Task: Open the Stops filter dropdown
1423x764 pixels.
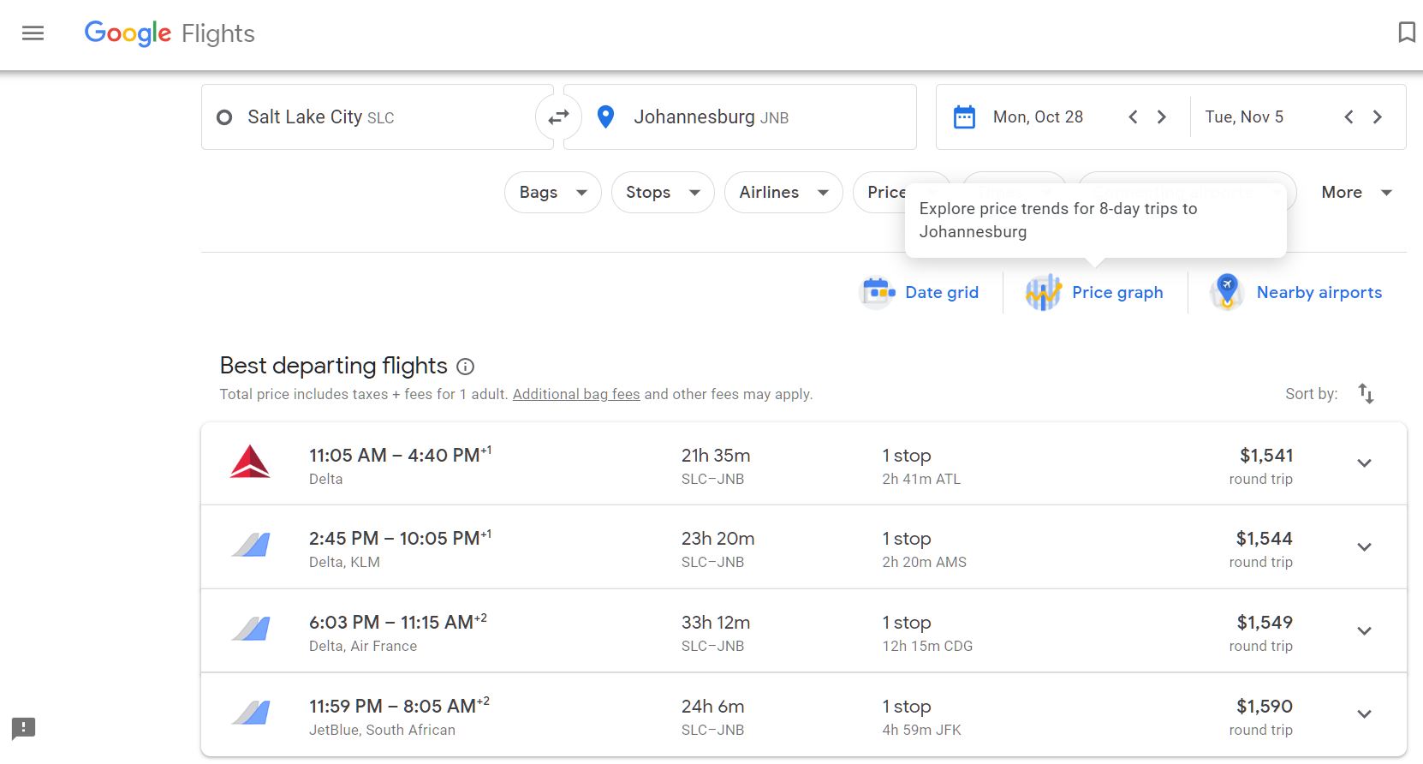Action: [662, 193]
